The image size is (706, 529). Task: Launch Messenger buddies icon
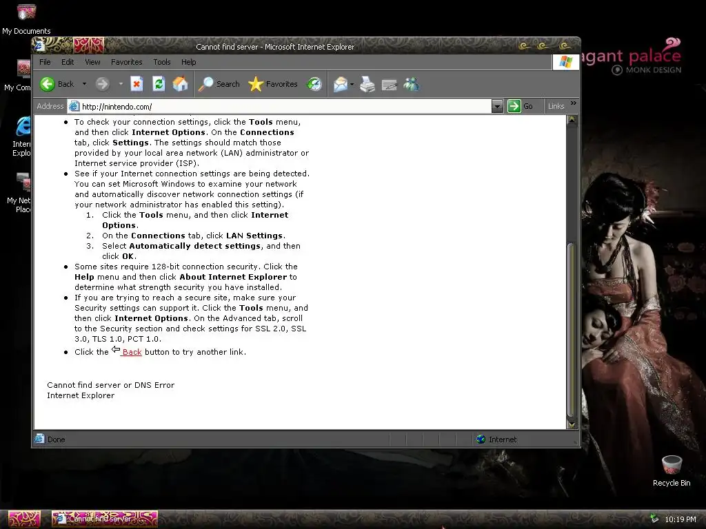pos(412,84)
